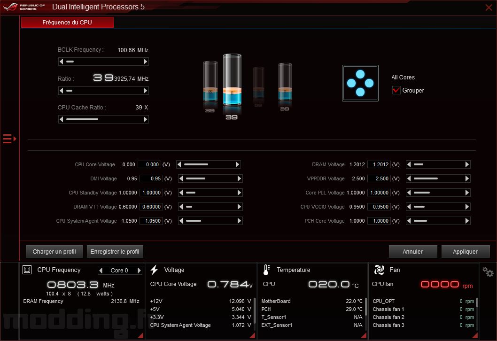Decrease DRAM Voltage with left arrow
Screen dimensions: 497x341
pyautogui.click(x=409, y=164)
